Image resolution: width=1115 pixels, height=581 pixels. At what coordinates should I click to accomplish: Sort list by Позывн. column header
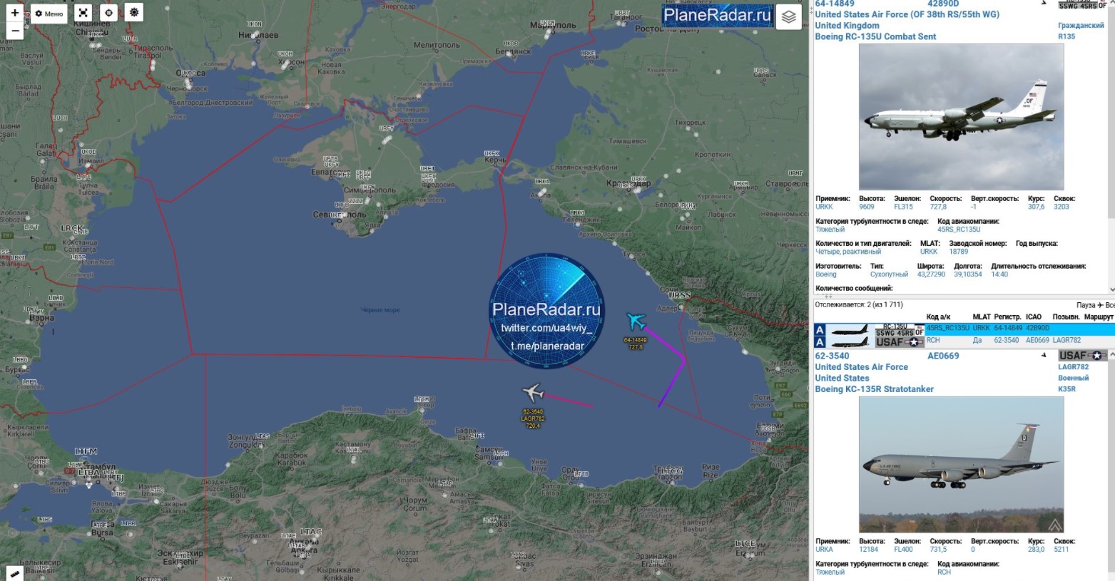pos(1066,317)
